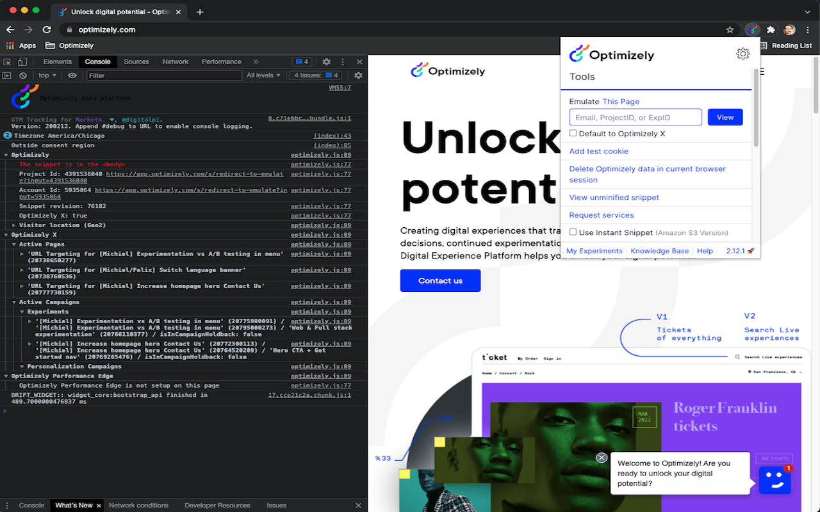Close the DevTools bottom drawer
This screenshot has width=820, height=512.
pyautogui.click(x=358, y=506)
